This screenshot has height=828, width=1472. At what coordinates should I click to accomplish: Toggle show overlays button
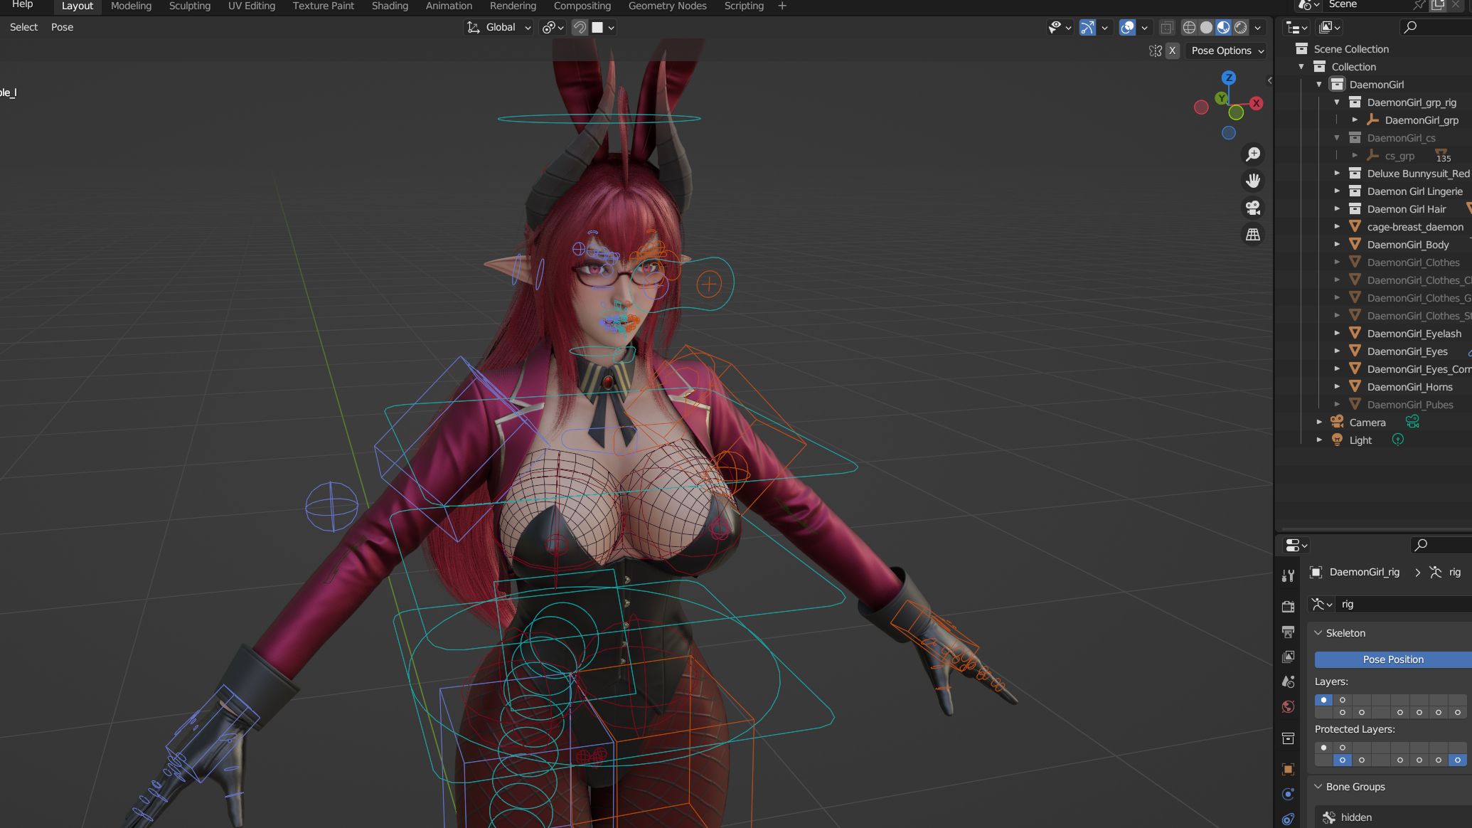[1127, 27]
